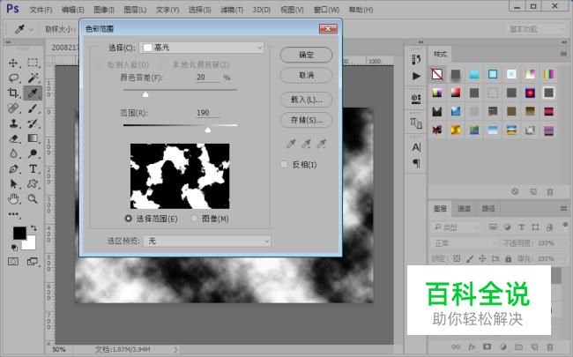
Task: Open the 文件(F) menu
Action: pyautogui.click(x=41, y=10)
